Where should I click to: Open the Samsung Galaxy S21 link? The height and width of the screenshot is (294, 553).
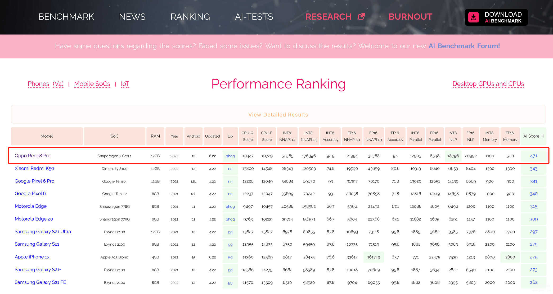tap(37, 244)
